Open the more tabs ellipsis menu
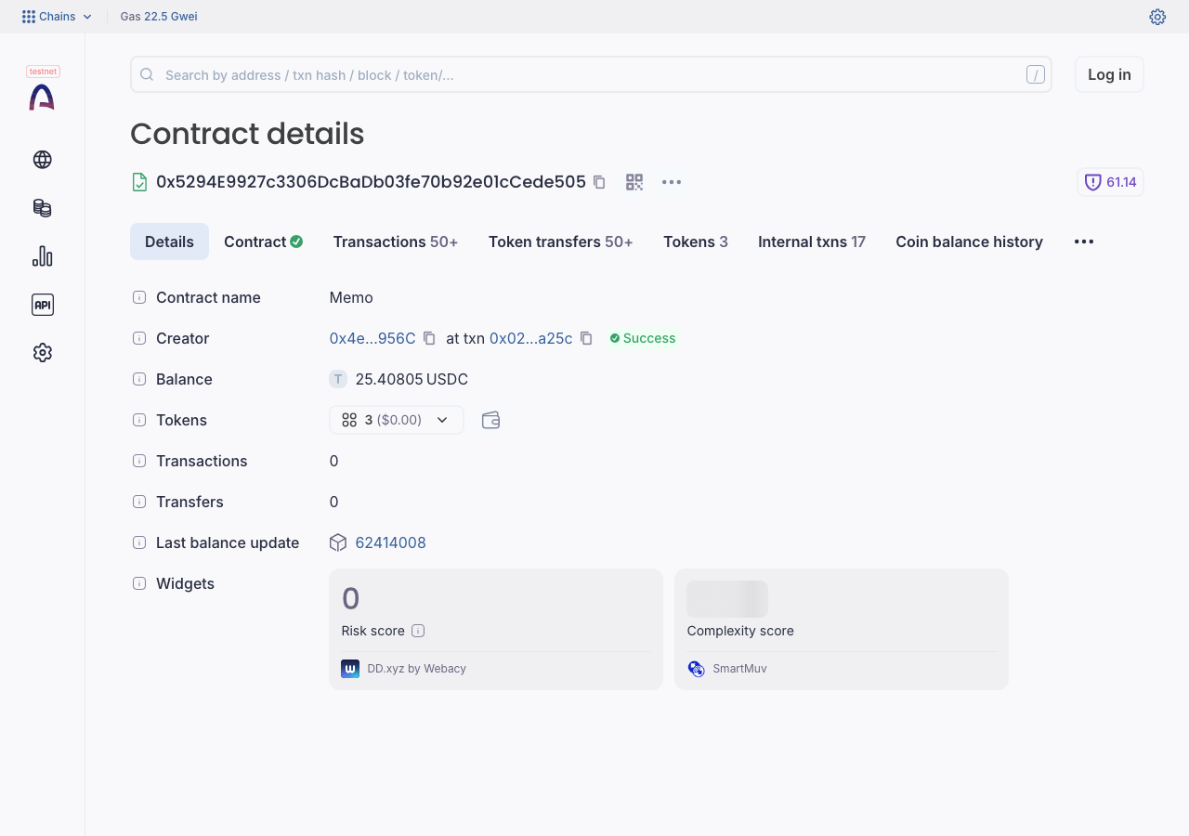Screen dimensions: 1189x836 point(1084,242)
